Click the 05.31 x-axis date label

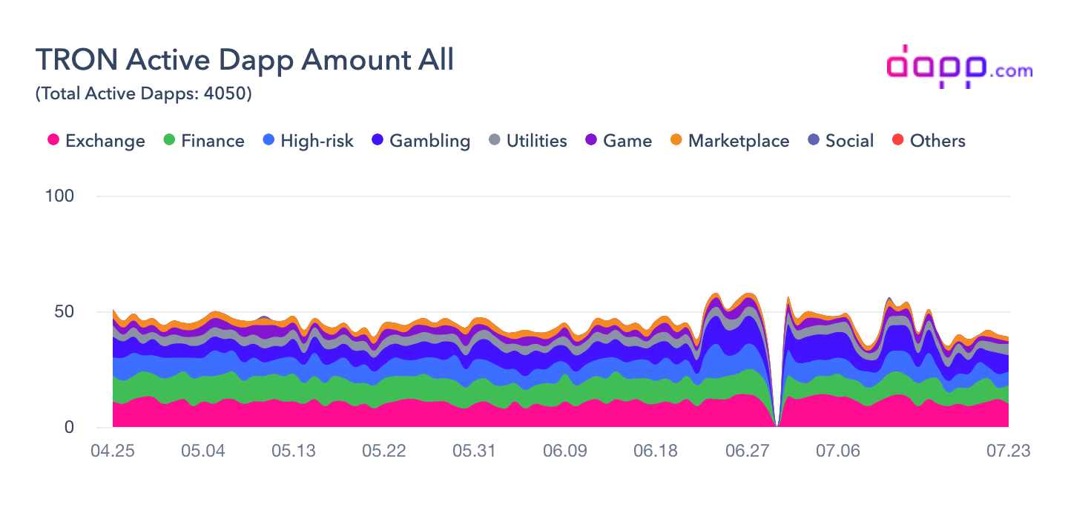tap(475, 451)
